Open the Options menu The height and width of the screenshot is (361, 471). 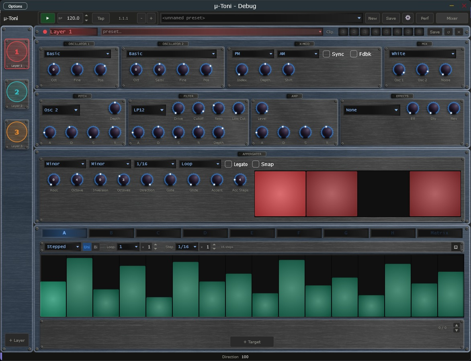point(15,6)
